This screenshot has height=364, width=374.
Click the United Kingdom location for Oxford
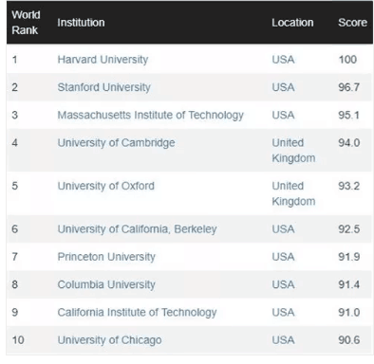coord(293,193)
